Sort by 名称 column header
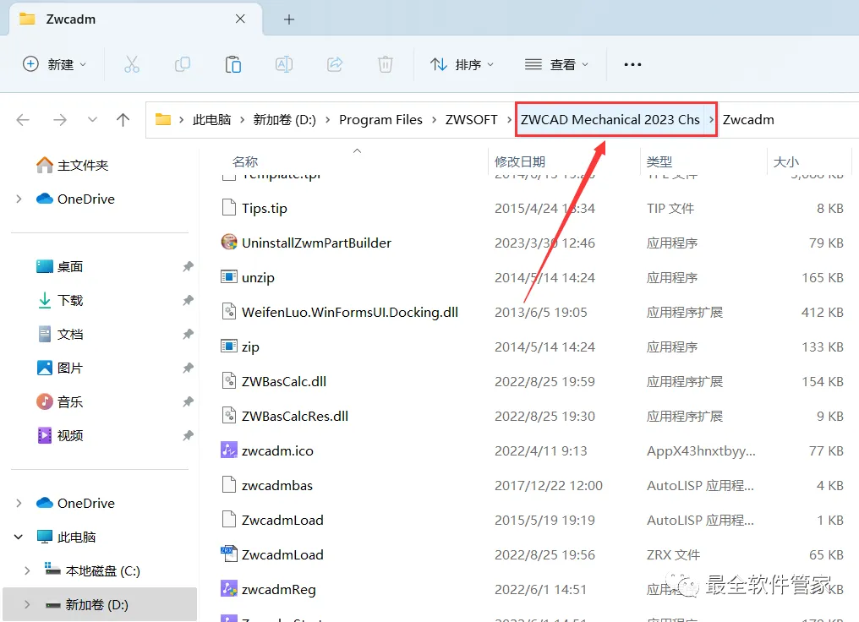This screenshot has height=622, width=859. click(x=245, y=161)
